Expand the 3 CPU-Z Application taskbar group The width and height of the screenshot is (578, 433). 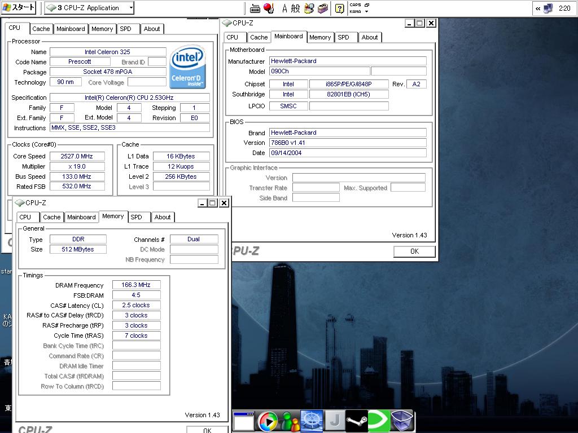click(x=89, y=8)
